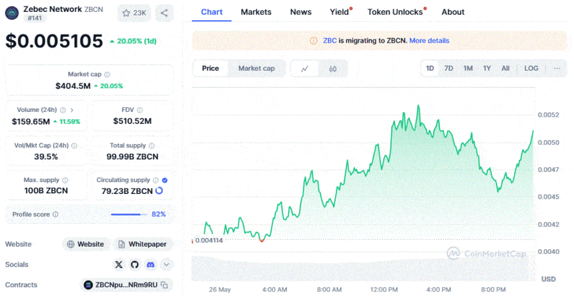Screen dimensions: 574x298
Task: Open the About tab
Action: (453, 12)
